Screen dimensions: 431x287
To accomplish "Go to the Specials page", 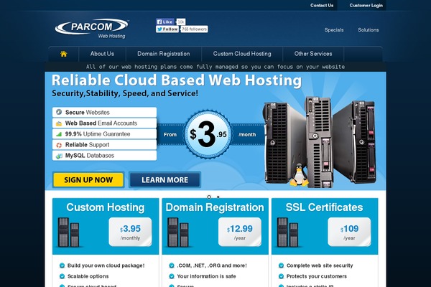I will [334, 30].
